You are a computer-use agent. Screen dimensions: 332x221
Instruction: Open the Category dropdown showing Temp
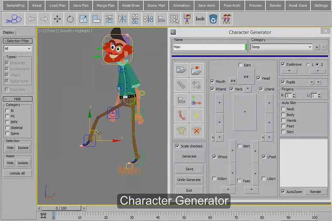(x=281, y=47)
